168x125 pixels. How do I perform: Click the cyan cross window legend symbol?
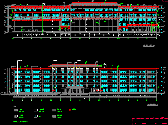point(36,116)
